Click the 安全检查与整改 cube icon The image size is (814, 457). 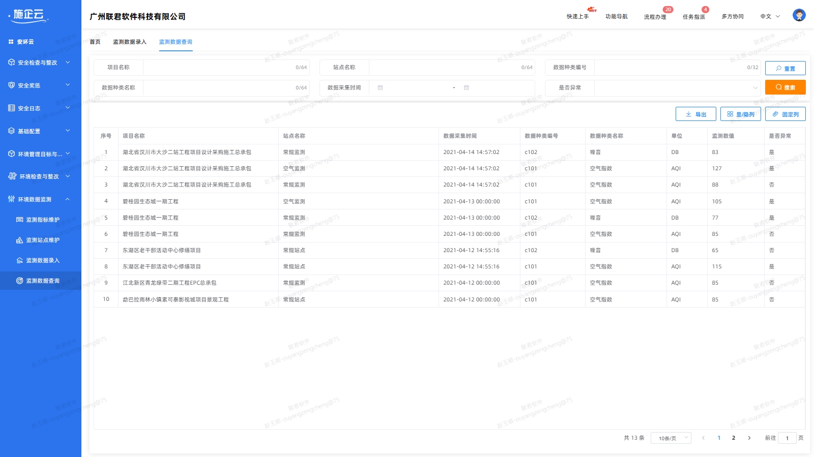[x=12, y=62]
